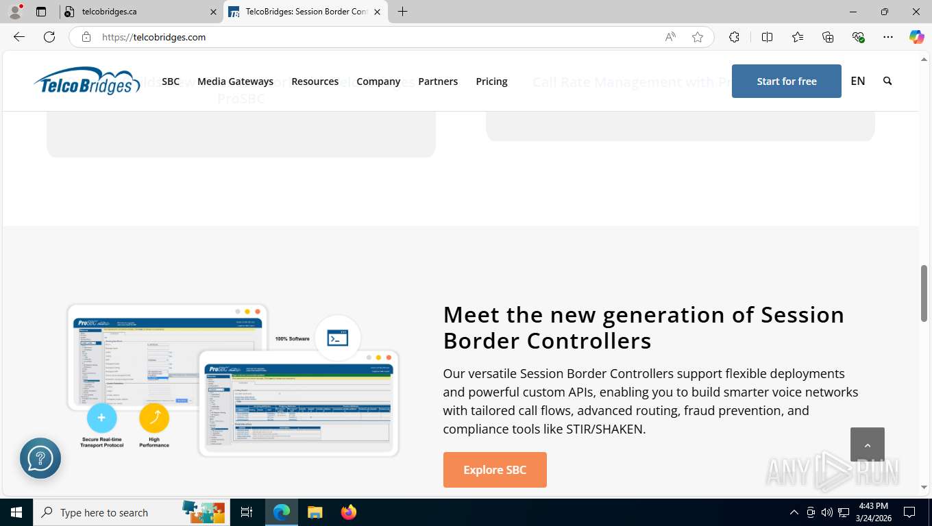Click the High Performance yellow icon
The image size is (932, 526).
pos(154,418)
